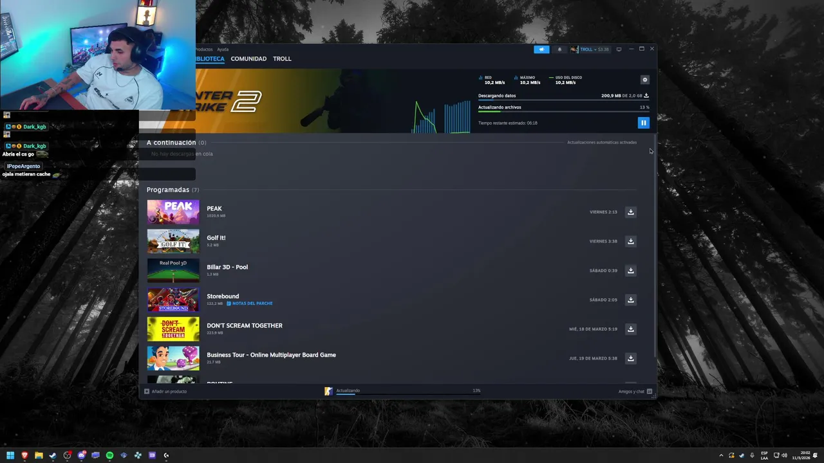Open Storebound game thumbnail
The width and height of the screenshot is (824, 463).
[173, 300]
